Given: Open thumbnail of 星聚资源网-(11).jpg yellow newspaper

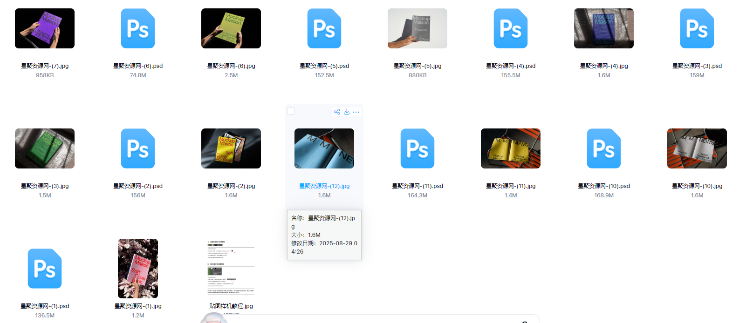Looking at the screenshot, I should 511,148.
